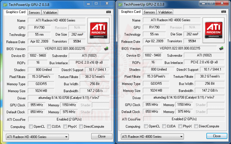Click ROPs value 16 in right window
231x144 pixels.
point(153,62)
